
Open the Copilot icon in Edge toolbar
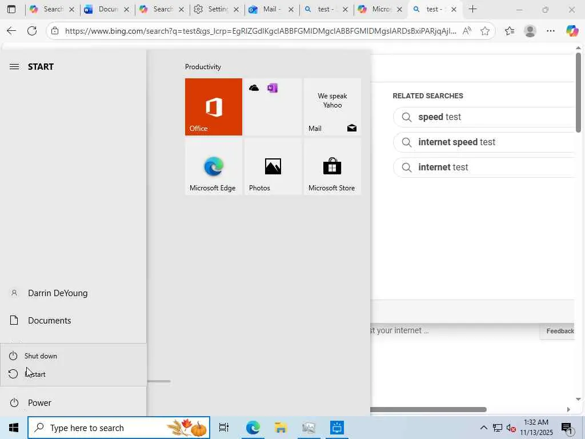pyautogui.click(x=572, y=31)
